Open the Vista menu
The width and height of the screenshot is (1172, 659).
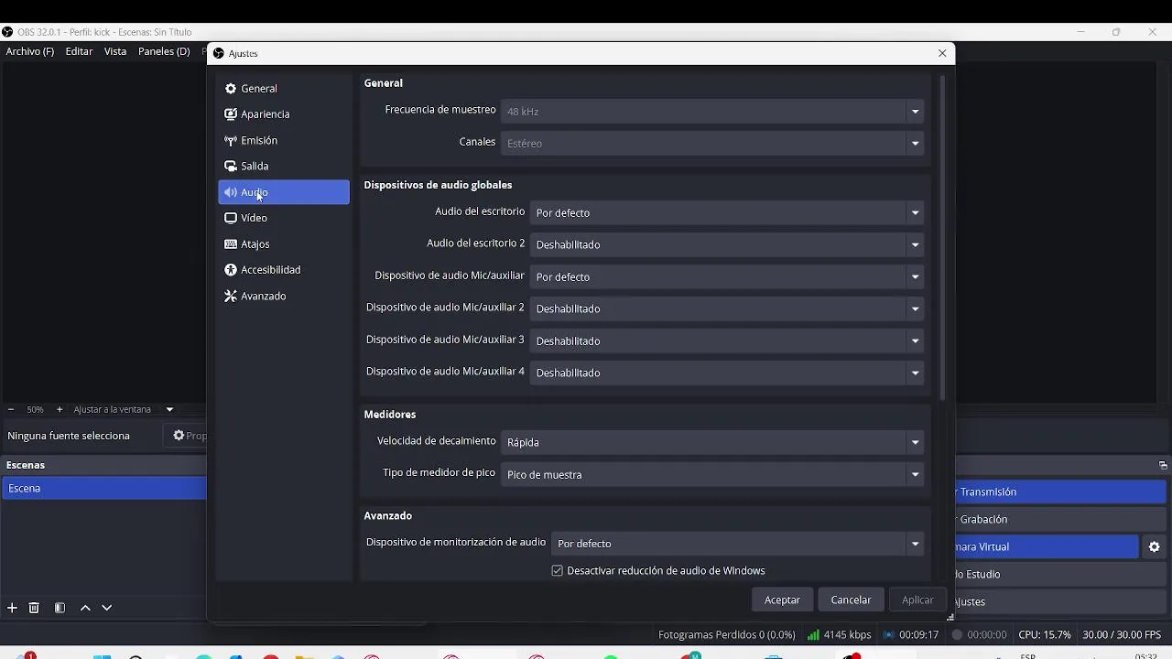(x=115, y=51)
